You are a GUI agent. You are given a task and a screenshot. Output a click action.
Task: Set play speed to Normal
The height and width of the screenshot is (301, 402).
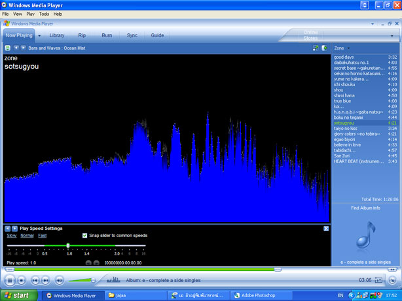27,236
